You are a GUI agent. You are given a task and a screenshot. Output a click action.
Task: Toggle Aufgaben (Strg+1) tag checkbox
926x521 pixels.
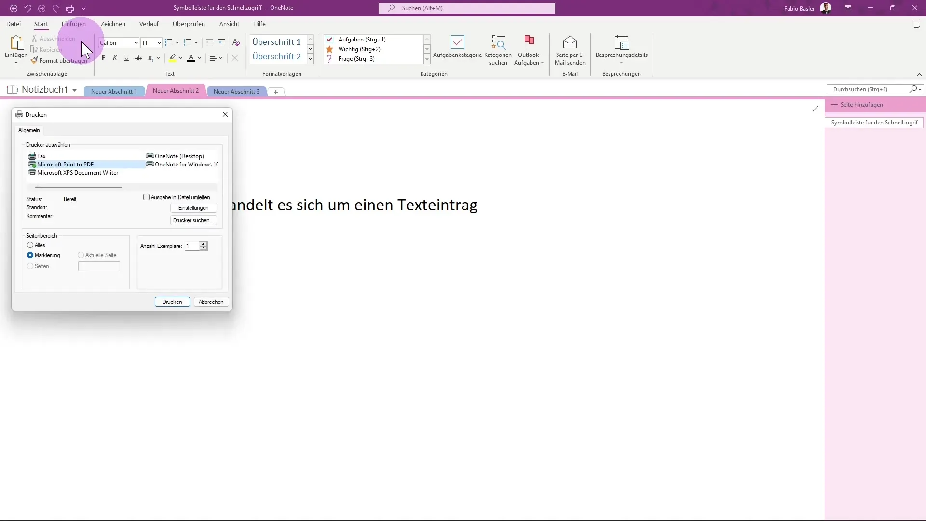[329, 40]
